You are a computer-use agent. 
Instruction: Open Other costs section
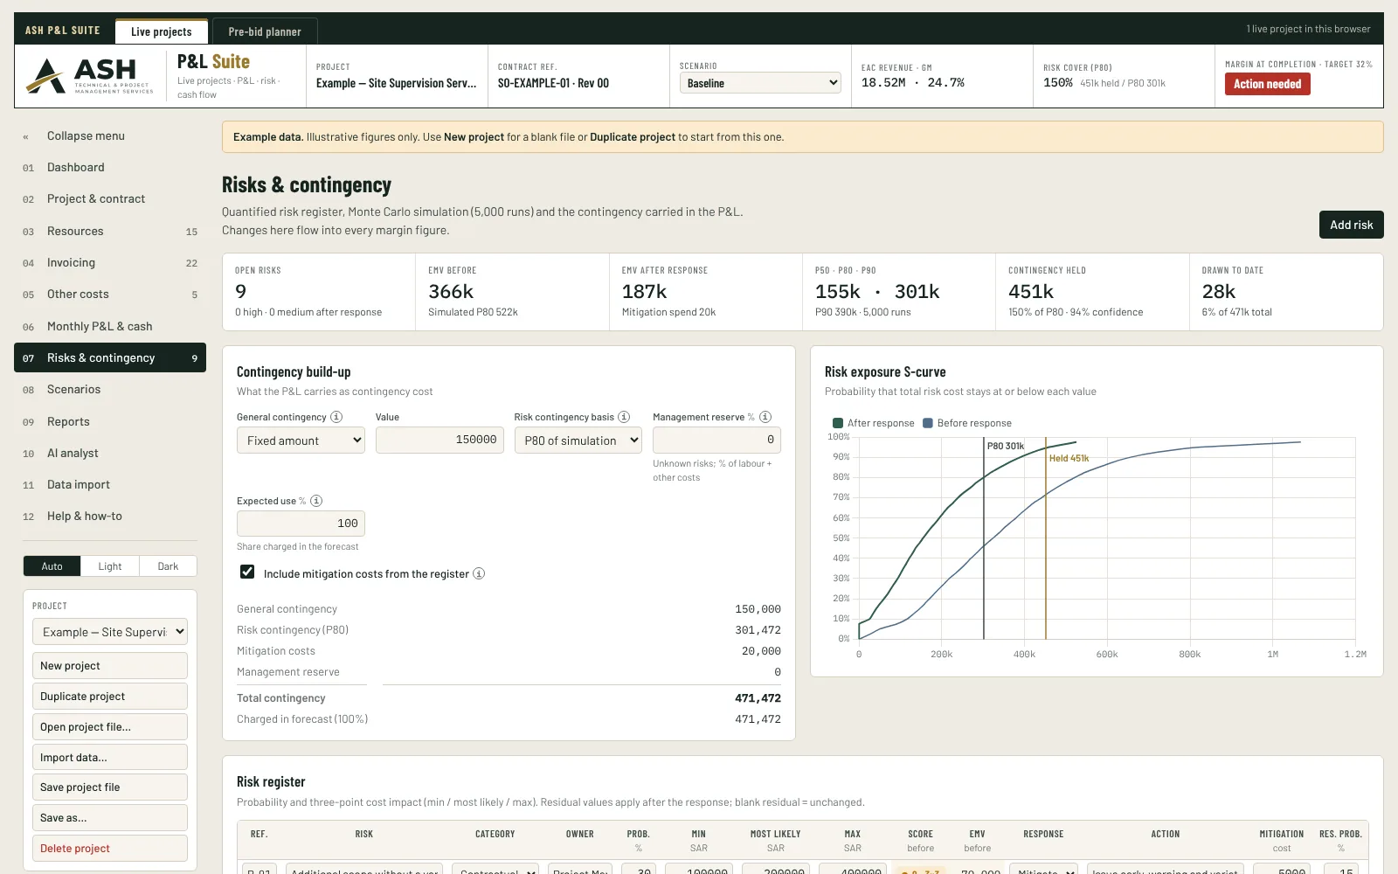tap(110, 295)
